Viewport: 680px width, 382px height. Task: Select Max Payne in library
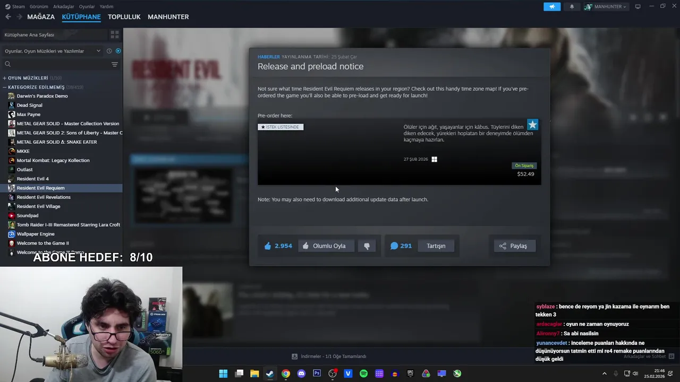pyautogui.click(x=28, y=115)
